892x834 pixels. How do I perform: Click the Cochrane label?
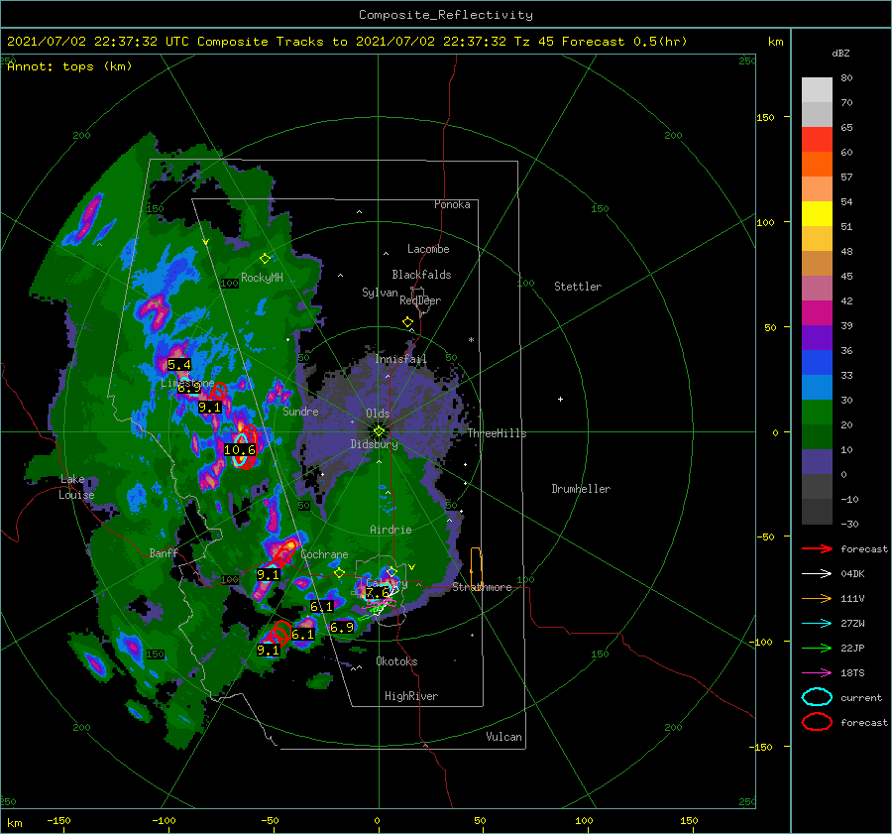324,554
